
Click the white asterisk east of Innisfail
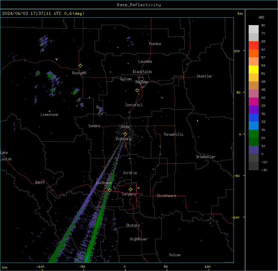pos(162,98)
